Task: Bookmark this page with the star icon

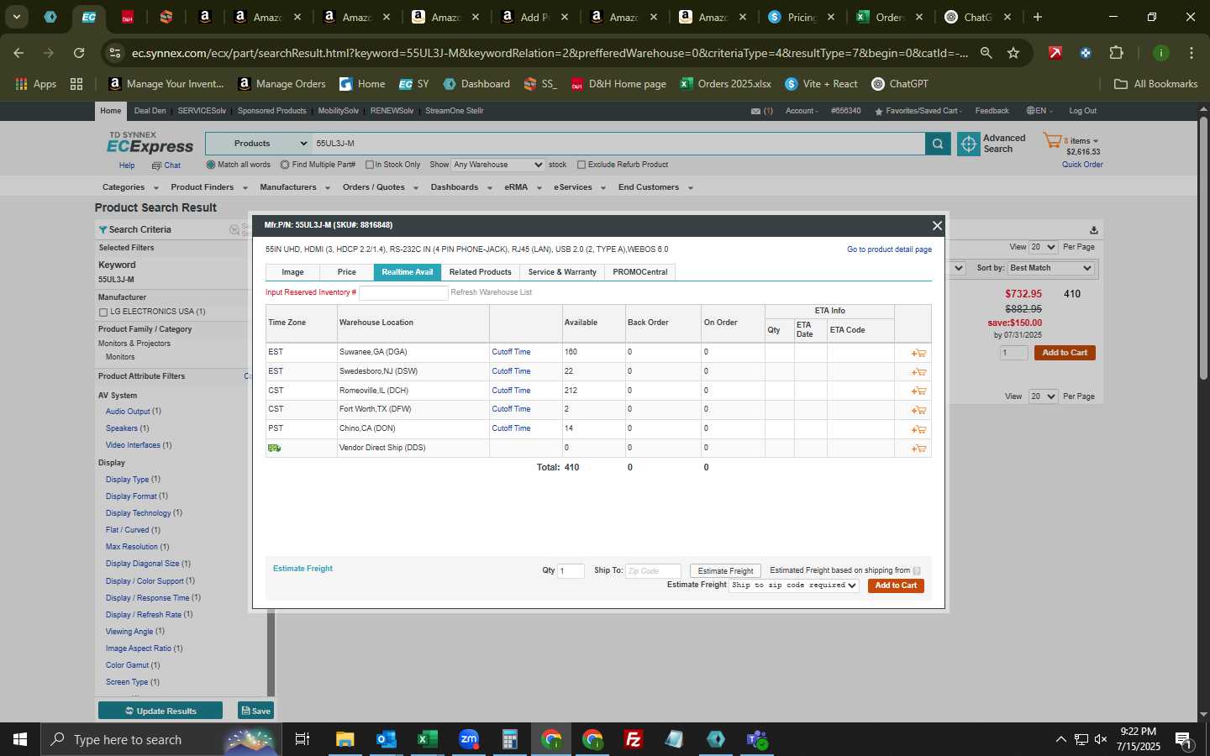Action: tap(1013, 53)
